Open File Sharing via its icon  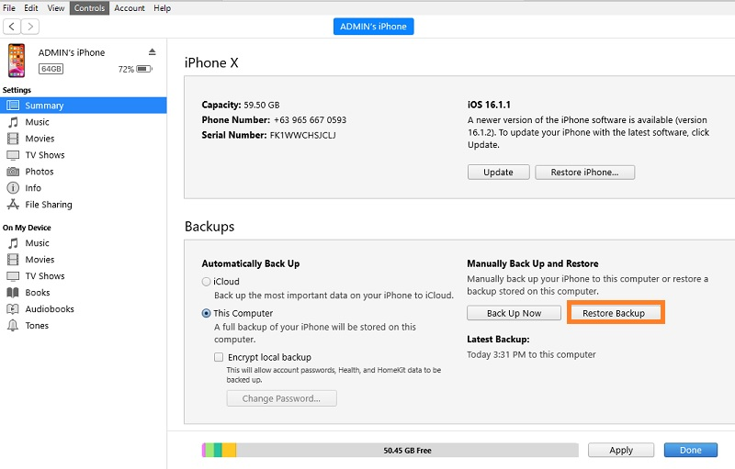pyautogui.click(x=14, y=205)
